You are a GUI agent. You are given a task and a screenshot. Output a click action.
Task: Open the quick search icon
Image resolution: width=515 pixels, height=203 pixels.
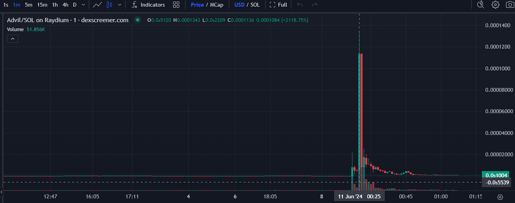(x=481, y=5)
